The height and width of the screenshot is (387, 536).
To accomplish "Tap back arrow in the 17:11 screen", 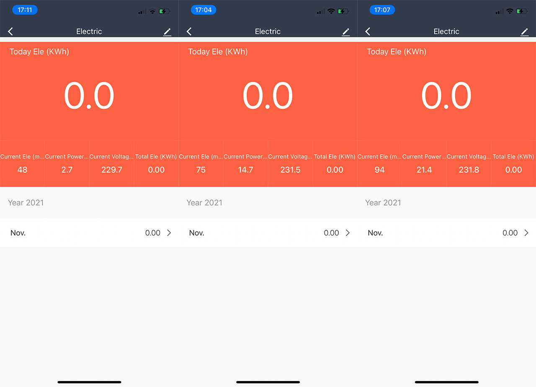I will [10, 31].
